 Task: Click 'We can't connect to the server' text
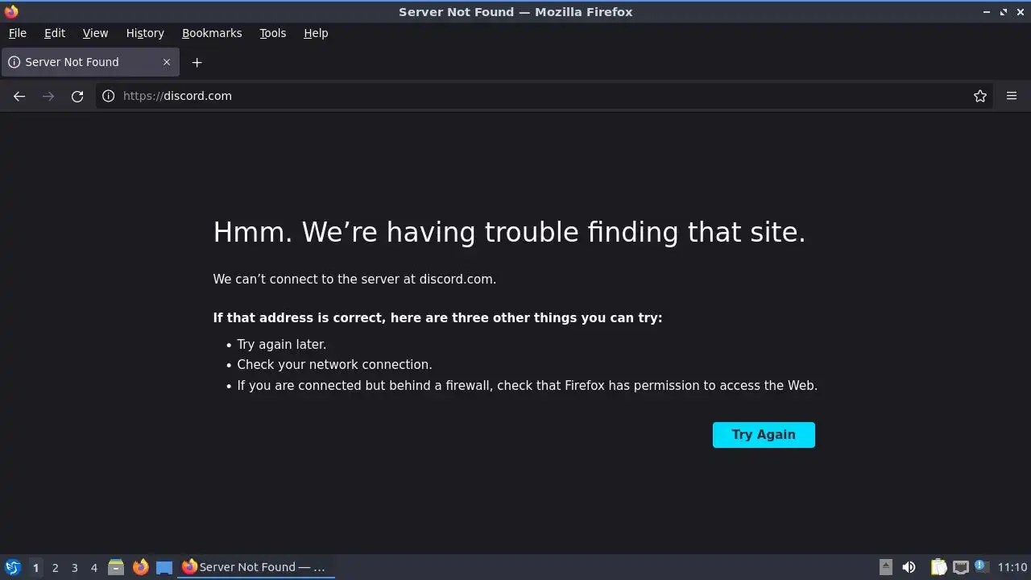(354, 280)
